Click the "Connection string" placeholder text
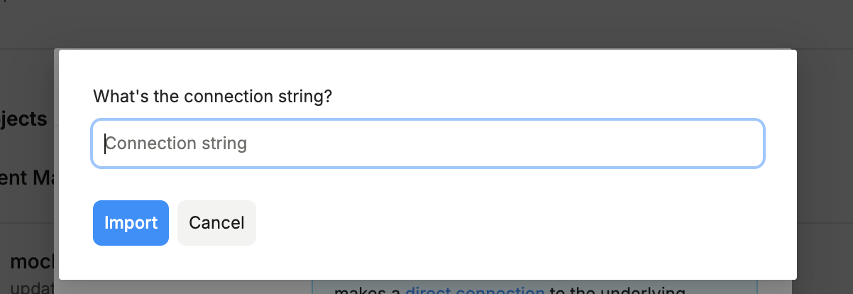Viewport: 853px width, 294px height. [x=177, y=143]
